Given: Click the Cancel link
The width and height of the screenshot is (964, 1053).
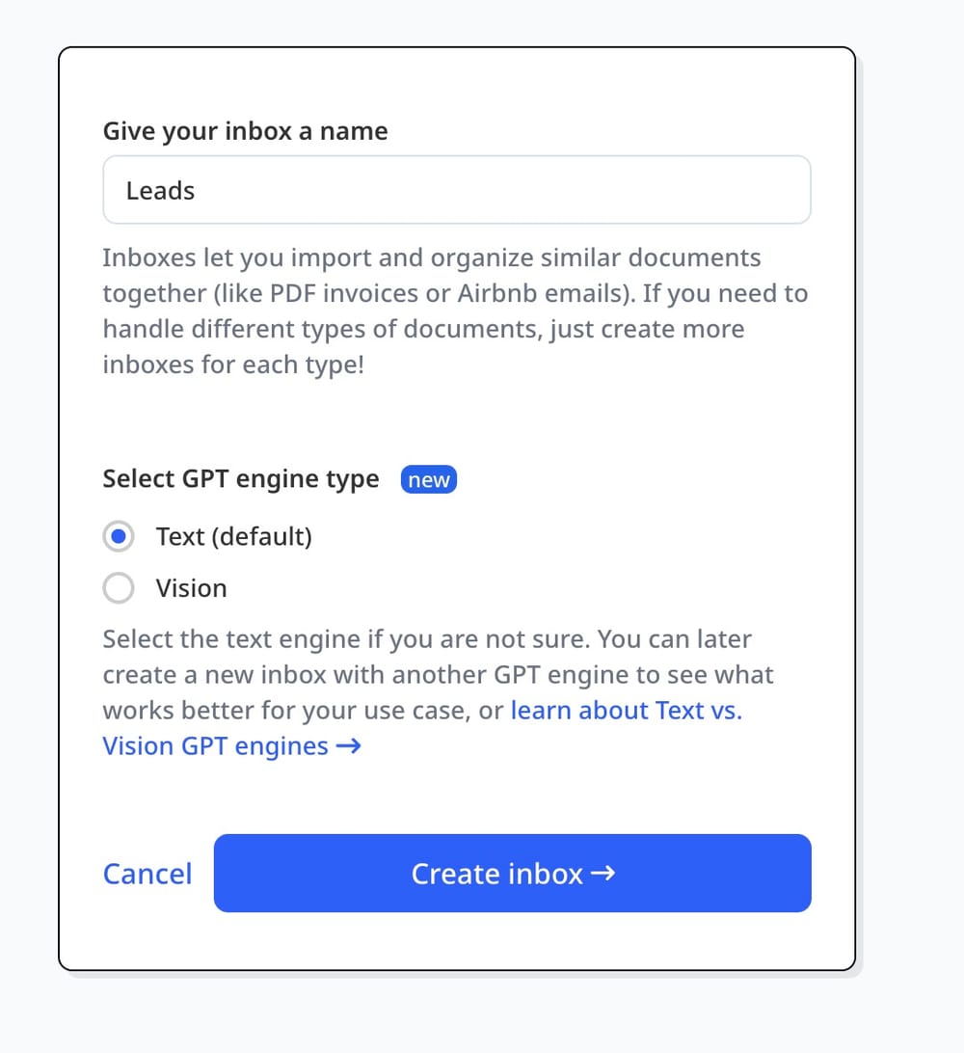Looking at the screenshot, I should coord(147,874).
